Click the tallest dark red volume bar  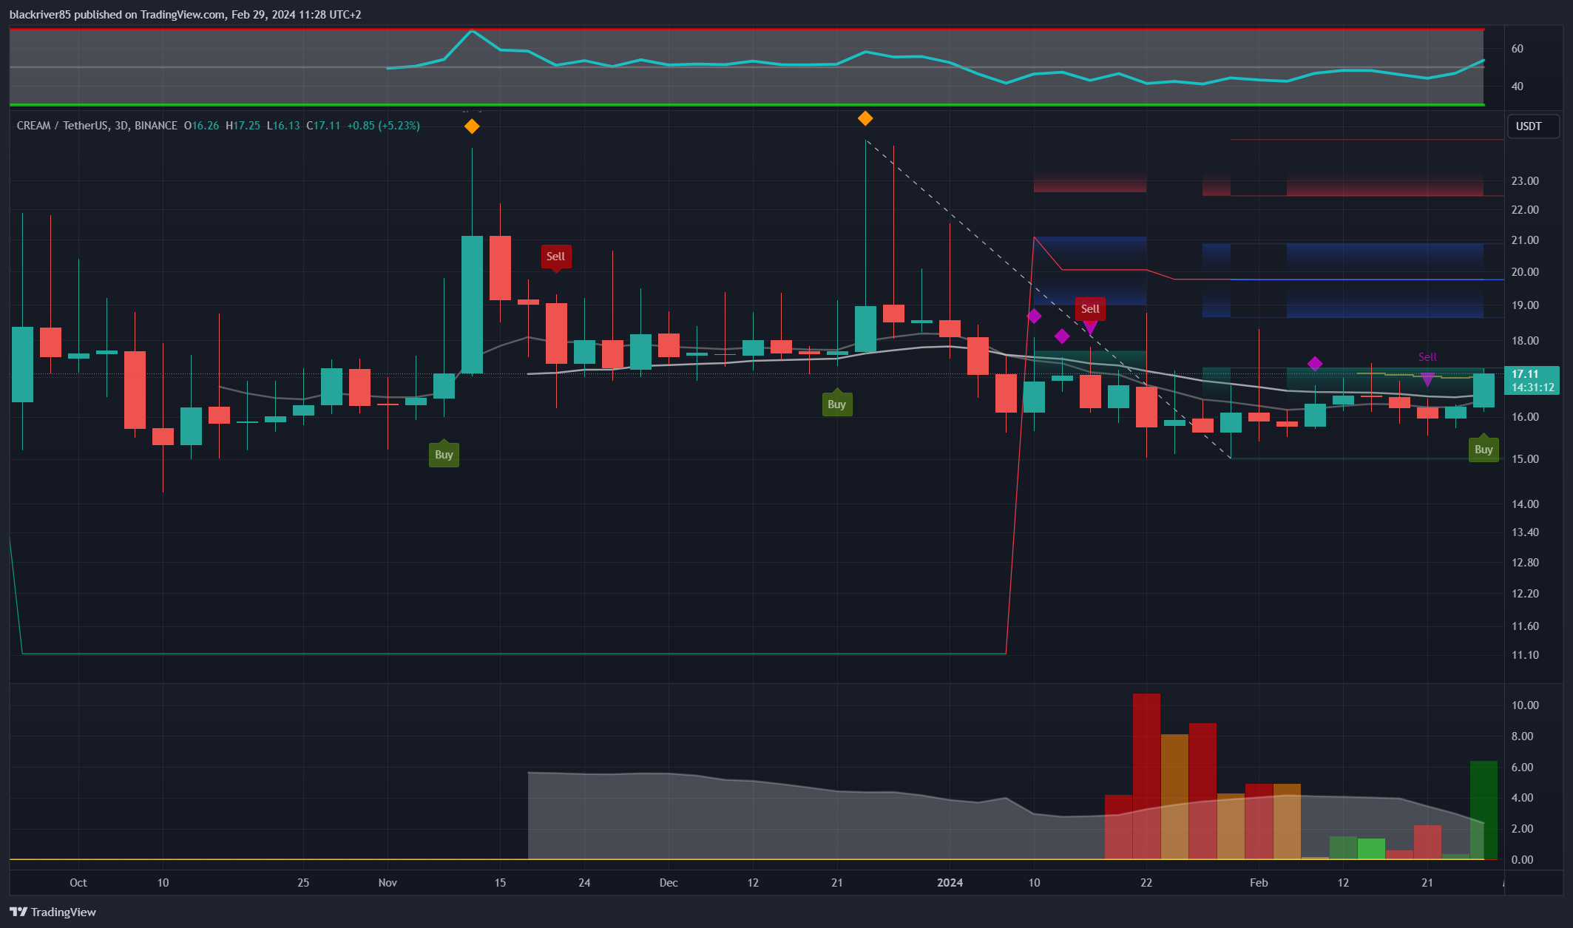tap(1146, 776)
